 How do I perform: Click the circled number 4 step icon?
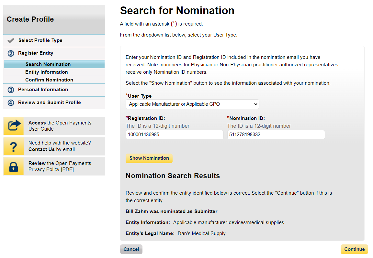(11, 103)
